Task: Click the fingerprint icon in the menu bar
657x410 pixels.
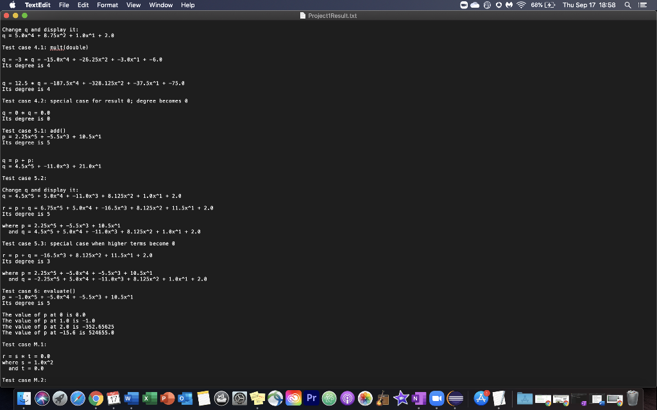Action: click(487, 5)
